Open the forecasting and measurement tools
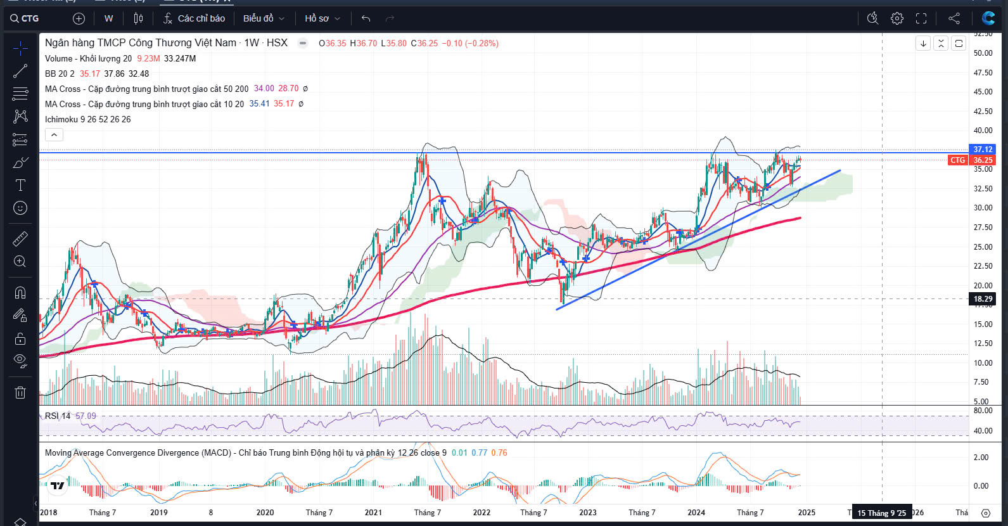1008x526 pixels. [20, 139]
